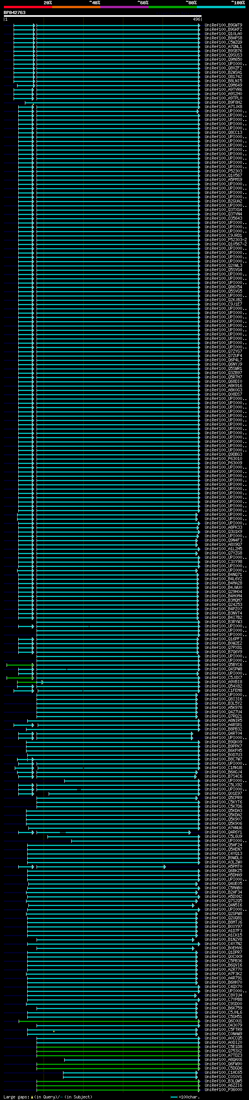Click the UniRef100_C5J8X7 entry

click(223, 677)
